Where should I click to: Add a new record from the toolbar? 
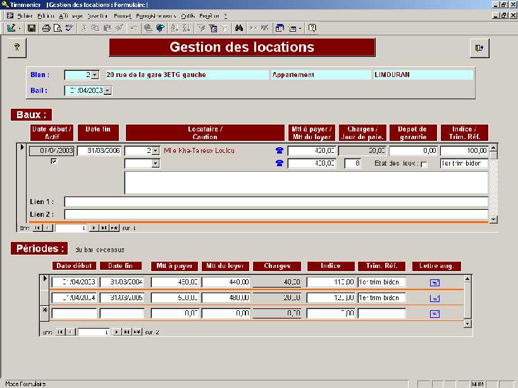tap(254, 28)
